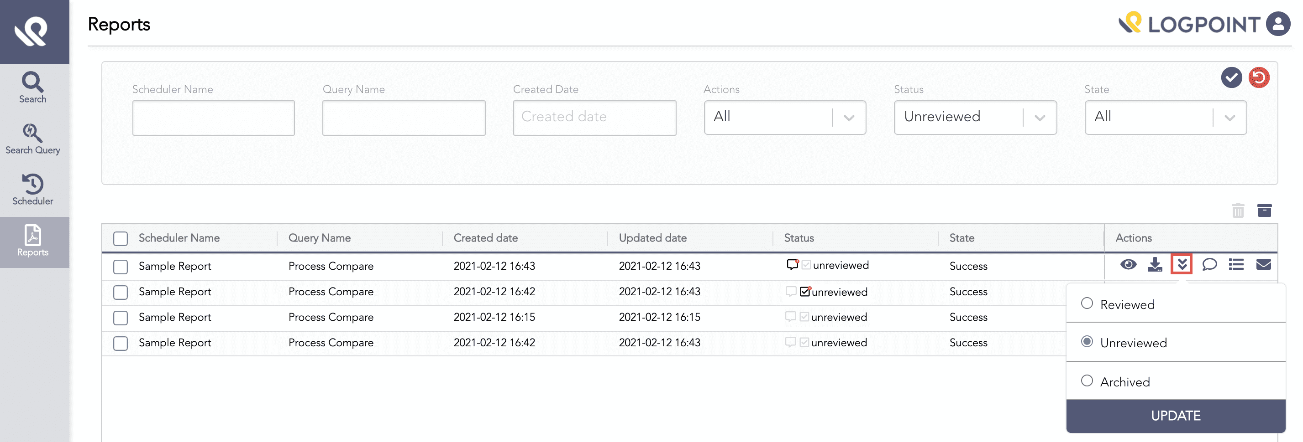
Task: Download the first Sample Report
Action: point(1156,264)
